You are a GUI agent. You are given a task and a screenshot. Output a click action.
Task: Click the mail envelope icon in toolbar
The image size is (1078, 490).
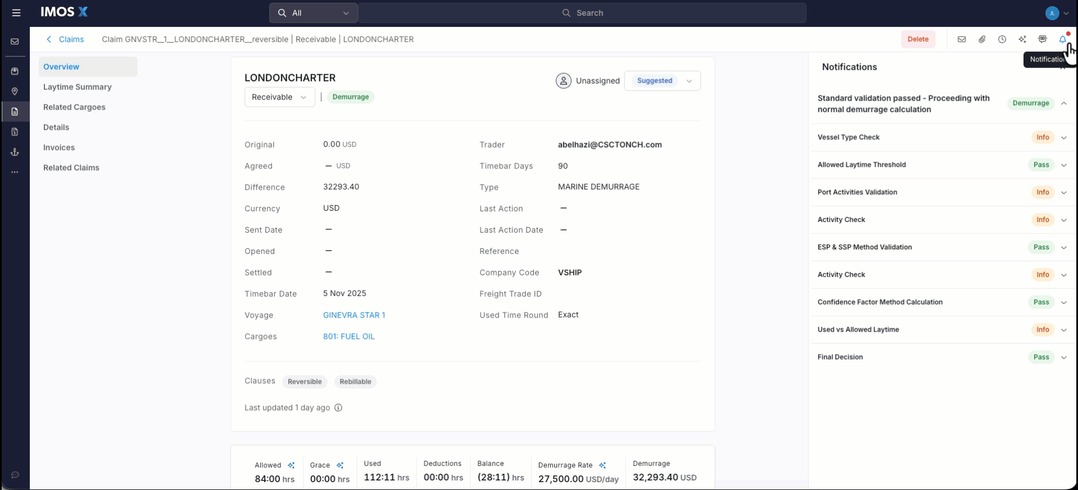pos(962,39)
